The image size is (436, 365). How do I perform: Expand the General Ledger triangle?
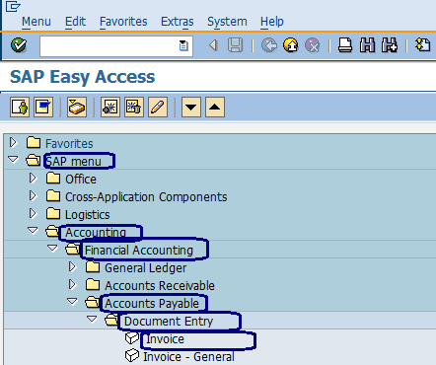click(72, 267)
